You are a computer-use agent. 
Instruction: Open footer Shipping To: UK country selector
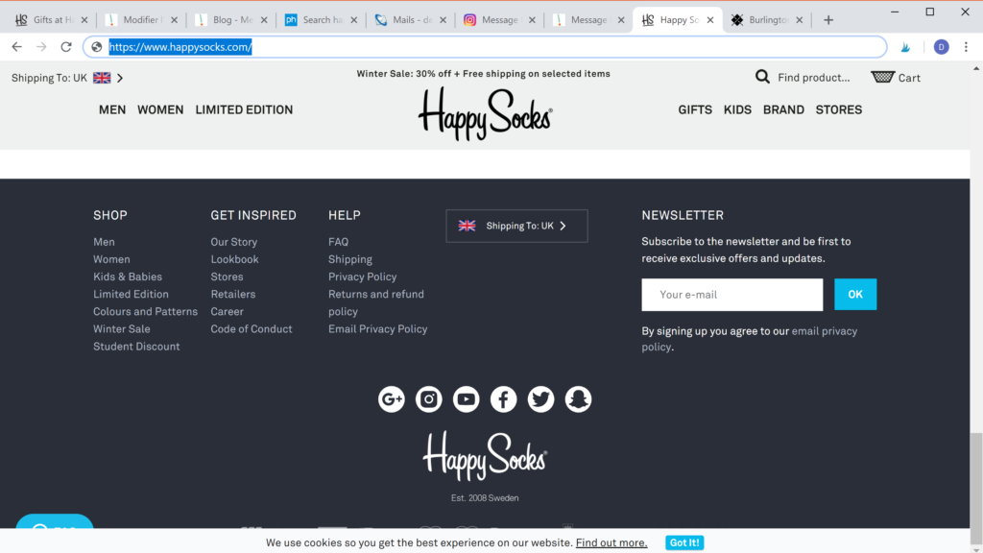(516, 226)
